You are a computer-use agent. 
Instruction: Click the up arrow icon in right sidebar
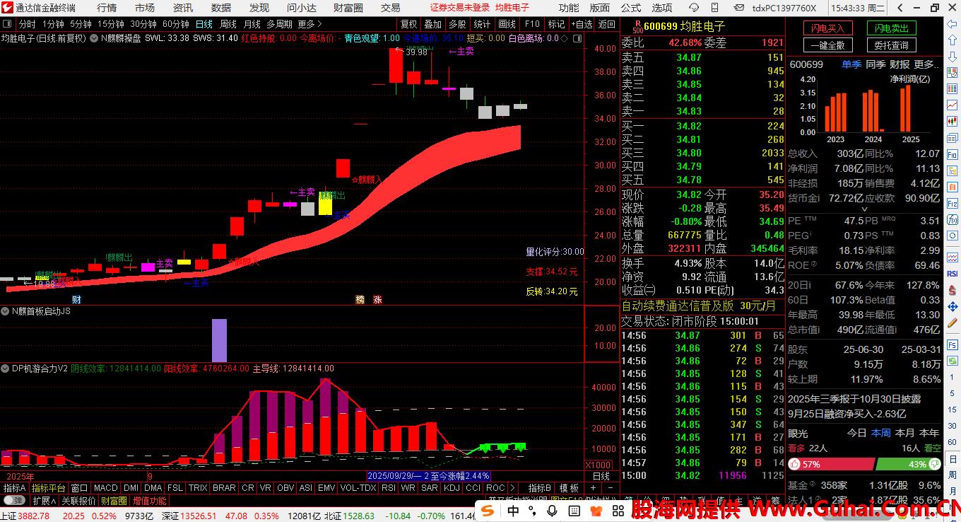tap(952, 40)
